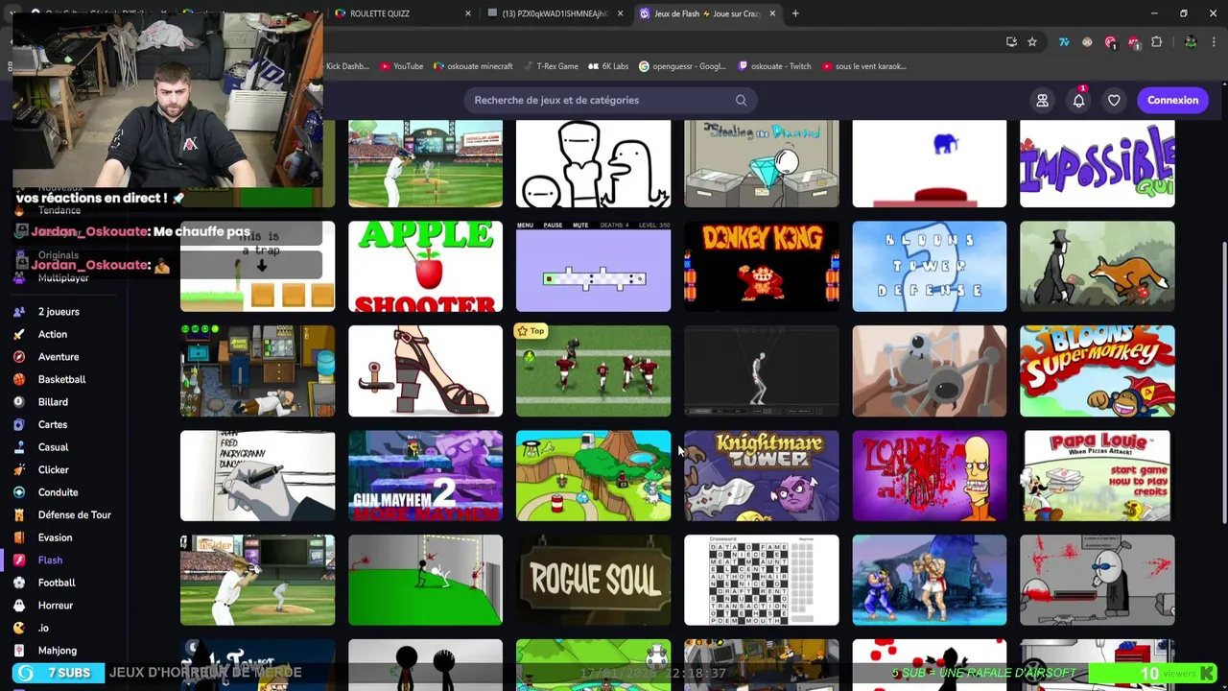The height and width of the screenshot is (691, 1228).
Task: Open the favorites heart icon
Action: pos(1114,100)
